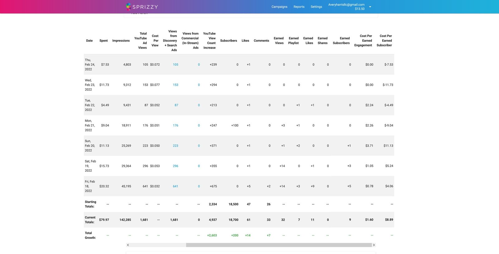The height and width of the screenshot is (254, 499).
Task: Open the Campaigns menu
Action: pos(279,7)
